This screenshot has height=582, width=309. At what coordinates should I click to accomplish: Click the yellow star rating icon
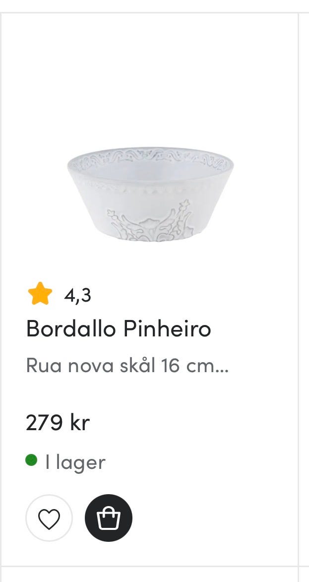pyautogui.click(x=40, y=295)
